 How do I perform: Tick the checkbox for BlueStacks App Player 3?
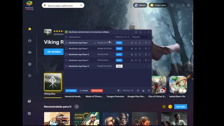pyautogui.click(x=66, y=60)
